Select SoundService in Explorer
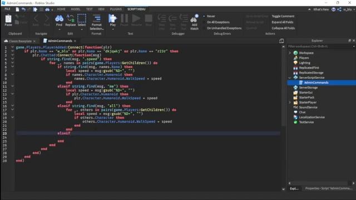The image size is (356, 200). click(x=308, y=107)
